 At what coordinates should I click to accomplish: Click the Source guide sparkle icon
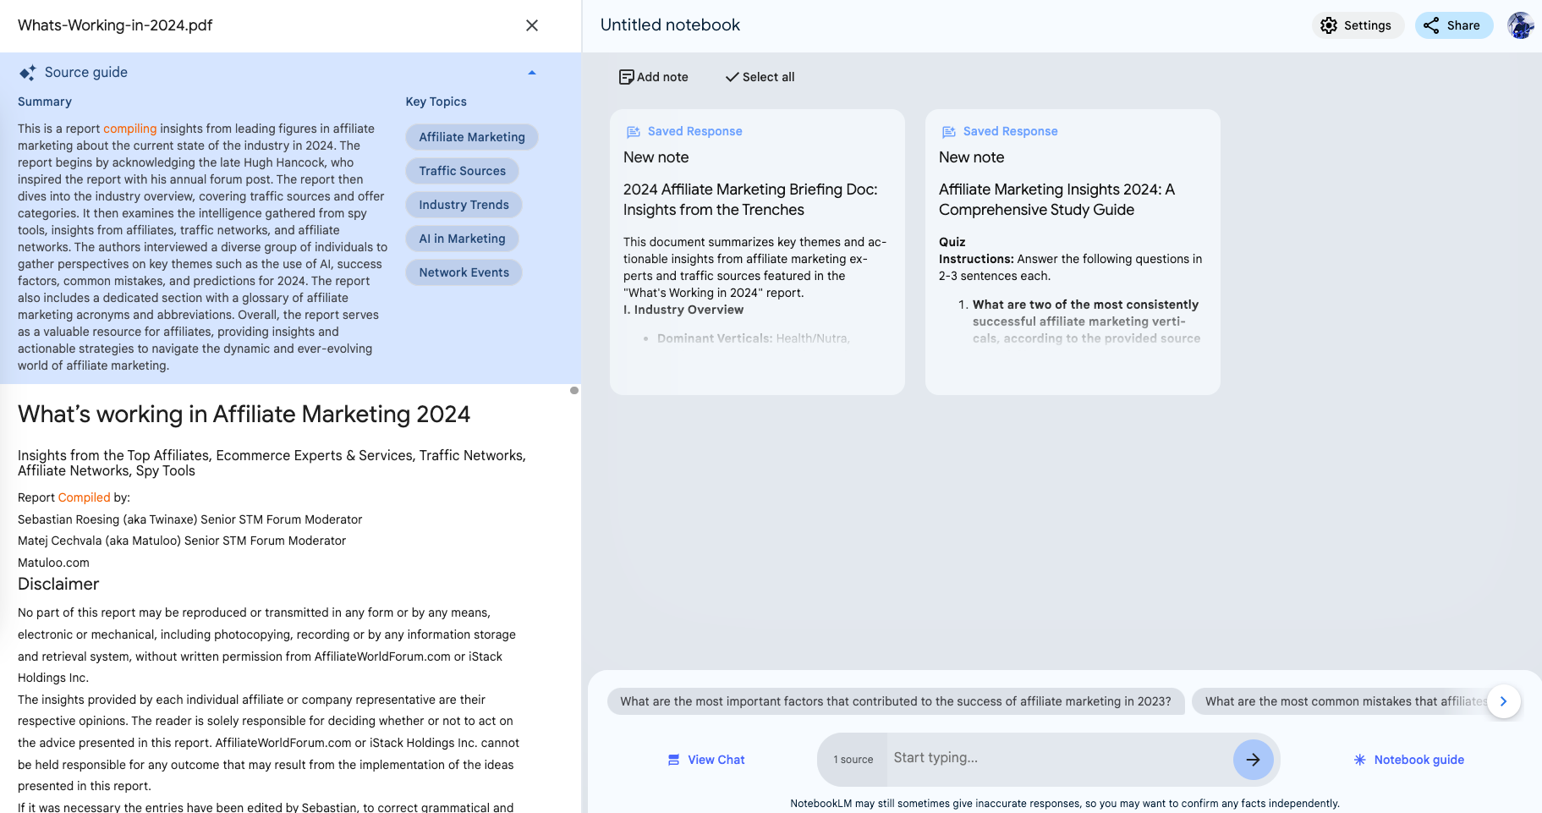pyautogui.click(x=28, y=73)
